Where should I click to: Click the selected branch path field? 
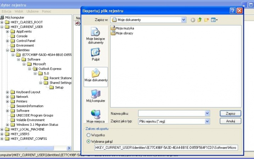coord(166,148)
